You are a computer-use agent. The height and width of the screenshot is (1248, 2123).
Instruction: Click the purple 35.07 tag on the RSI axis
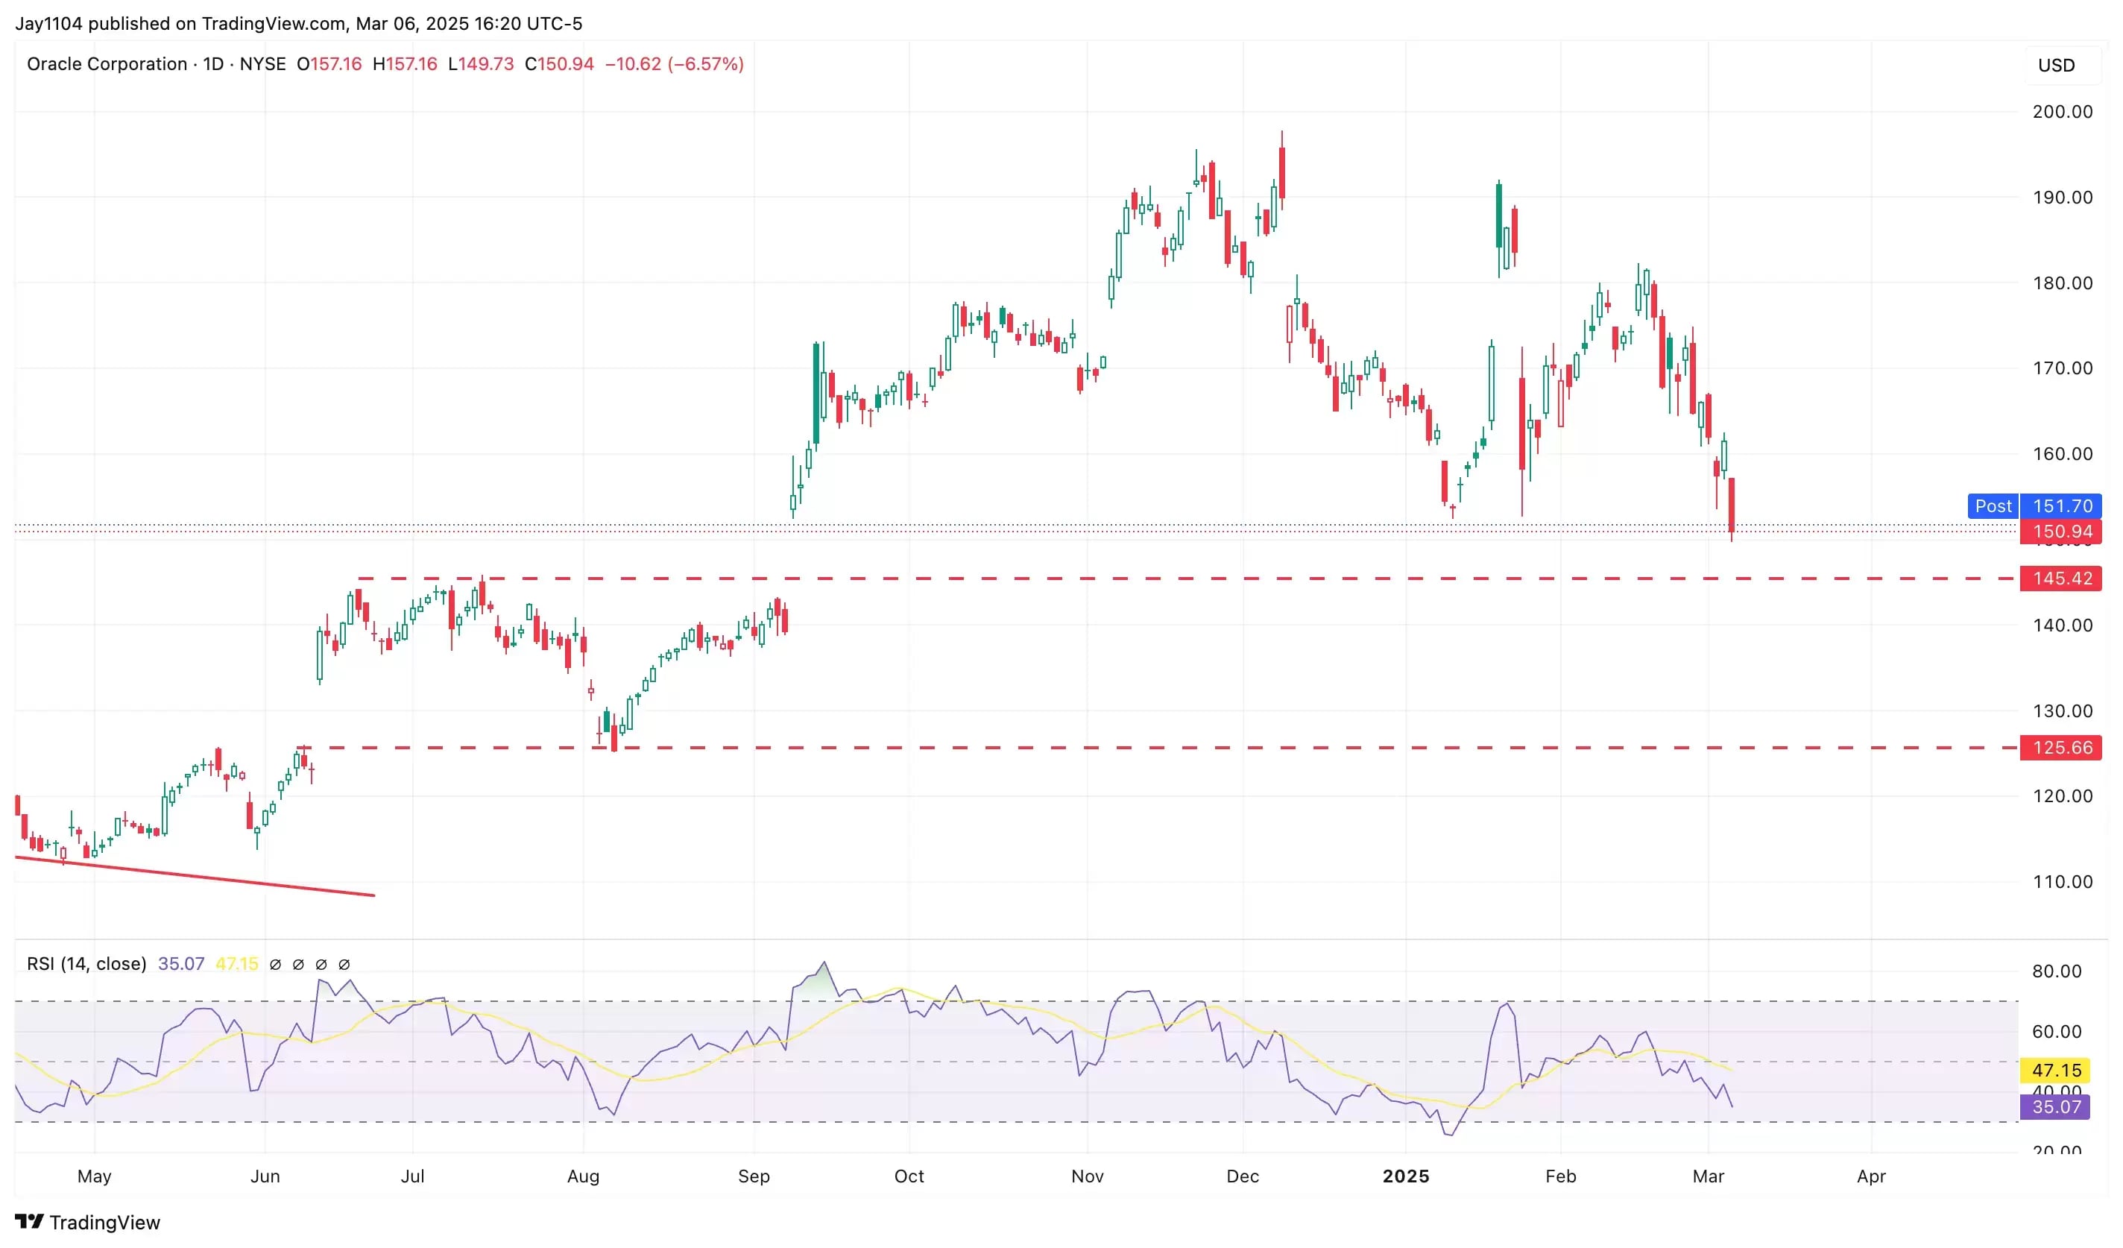pyautogui.click(x=2056, y=1106)
